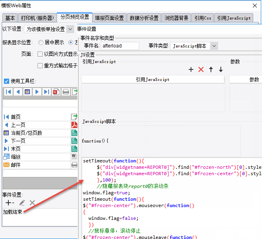The width and height of the screenshot is (262, 239).
Task: Select 首页 in the tool list
Action: coord(37,117)
